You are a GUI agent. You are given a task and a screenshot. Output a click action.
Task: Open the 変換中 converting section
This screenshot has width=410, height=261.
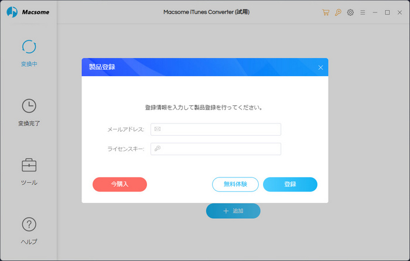29,53
